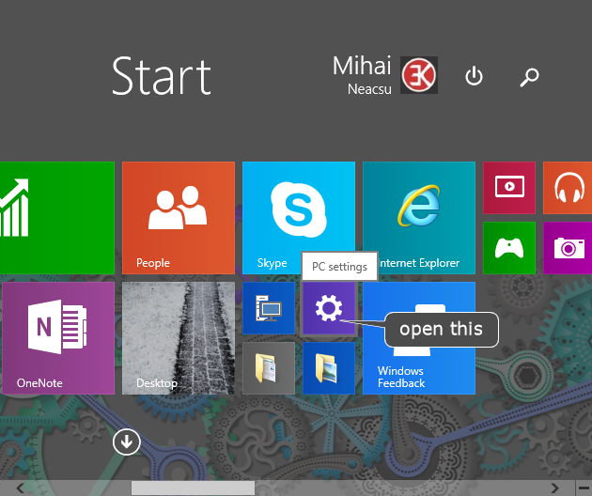Click the search magnifier icon

point(529,77)
